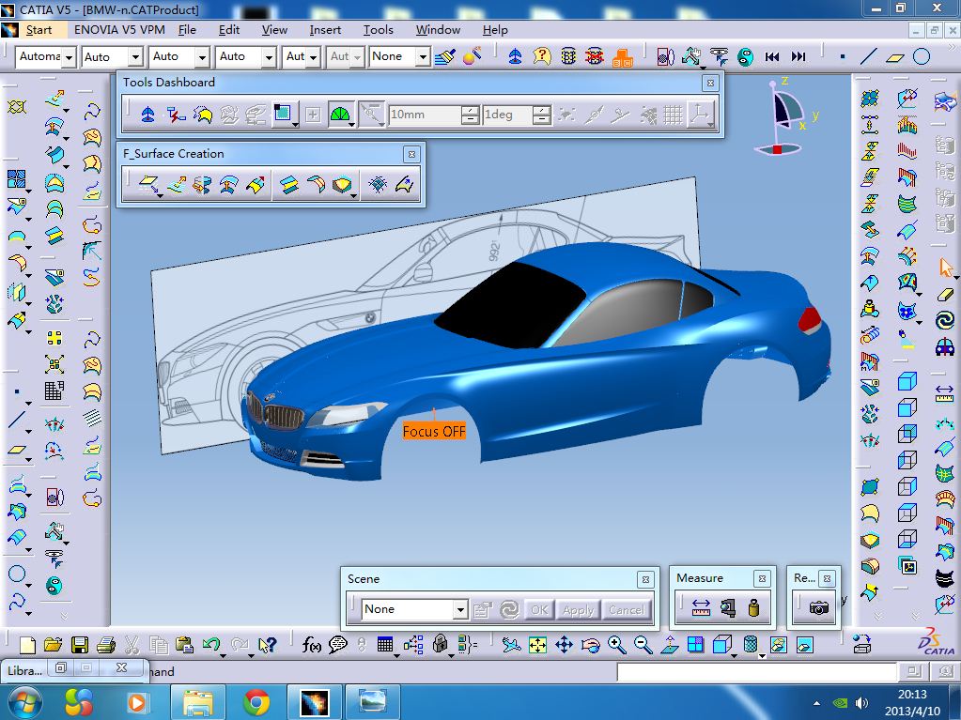The width and height of the screenshot is (961, 720).
Task: Toggle the green protractor icon in Tools Dashboard
Action: [339, 115]
